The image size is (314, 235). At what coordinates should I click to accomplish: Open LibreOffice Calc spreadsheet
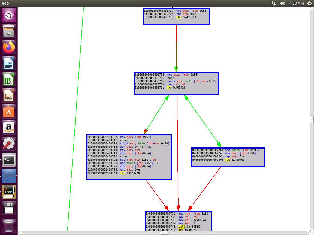click(9, 80)
